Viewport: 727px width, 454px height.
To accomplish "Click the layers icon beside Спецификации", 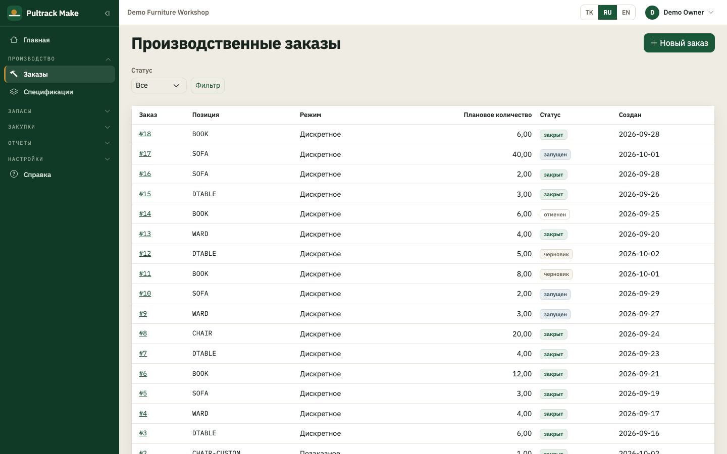I will [x=14, y=92].
